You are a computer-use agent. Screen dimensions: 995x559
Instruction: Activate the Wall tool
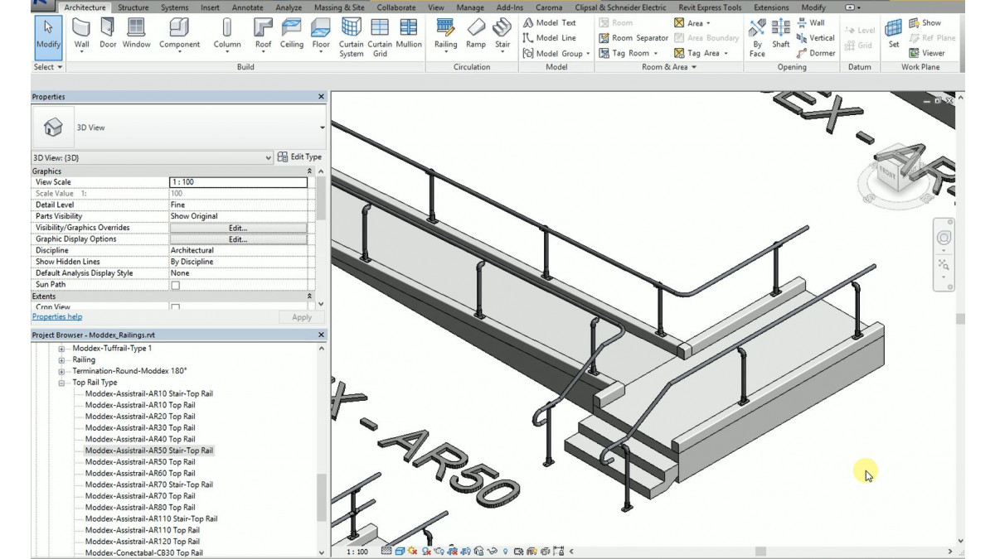(82, 36)
